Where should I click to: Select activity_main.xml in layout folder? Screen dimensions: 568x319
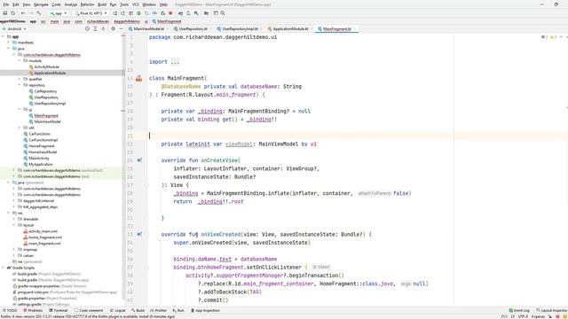click(x=43, y=231)
